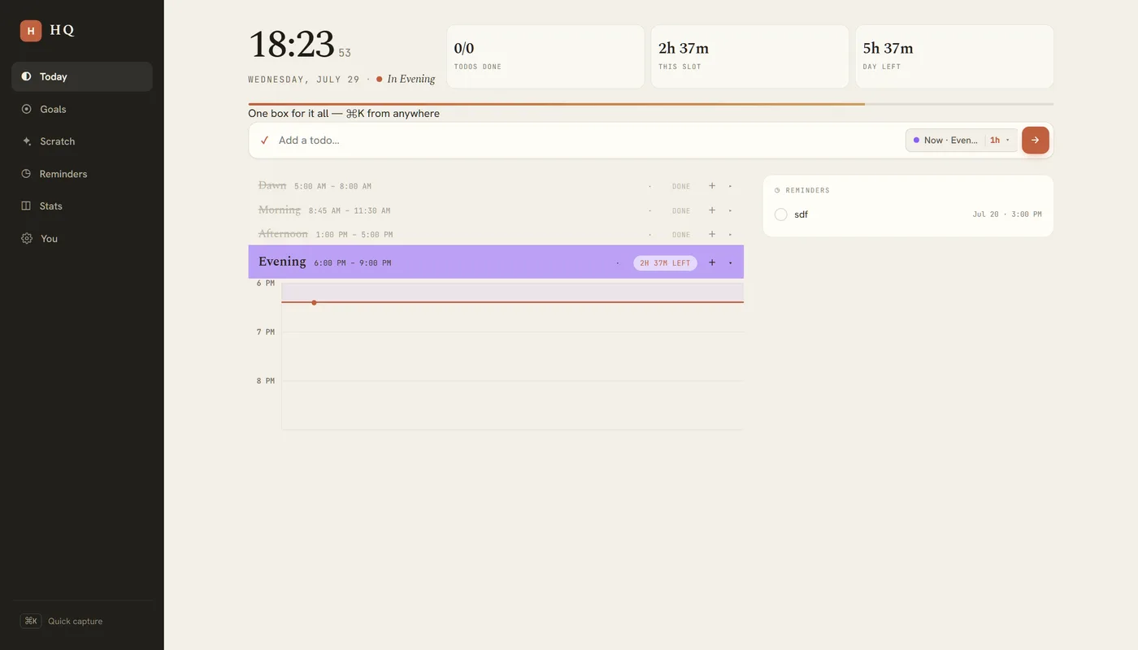The height and width of the screenshot is (650, 1138).
Task: Click the struck-through Dawn slot title
Action: click(x=272, y=185)
